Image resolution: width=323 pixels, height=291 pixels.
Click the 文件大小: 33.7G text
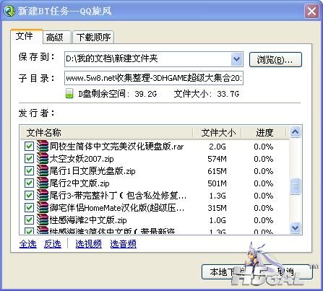coord(207,94)
